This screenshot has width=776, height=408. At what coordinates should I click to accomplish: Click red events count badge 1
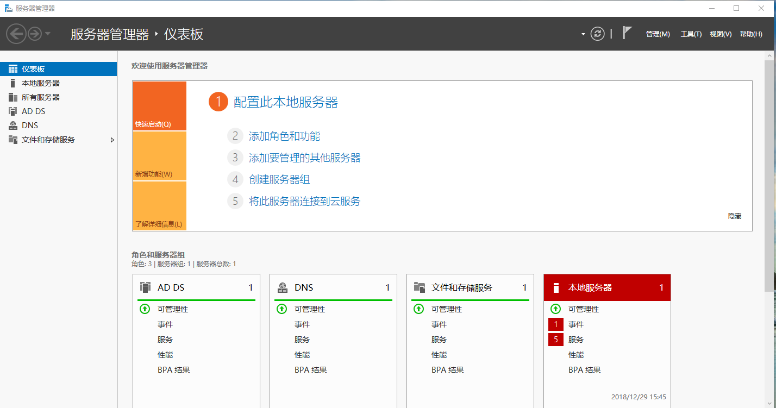tap(556, 324)
